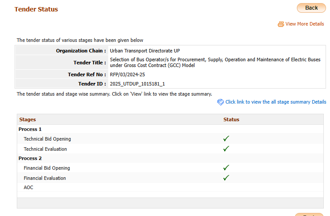Open the all stage summary Details link
Image resolution: width=330 pixels, height=216 pixels.
[x=276, y=102]
